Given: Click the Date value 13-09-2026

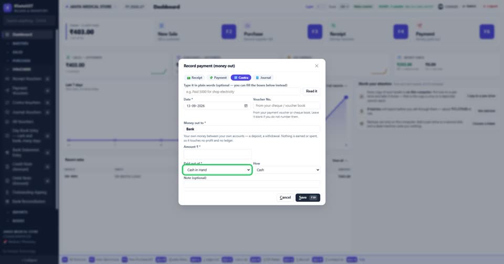Looking at the screenshot, I should (x=196, y=106).
